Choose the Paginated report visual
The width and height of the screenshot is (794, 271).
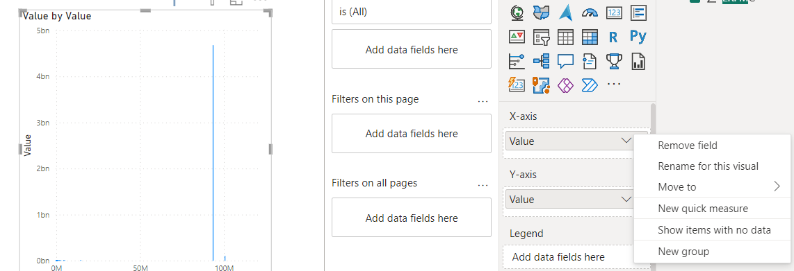click(638, 61)
